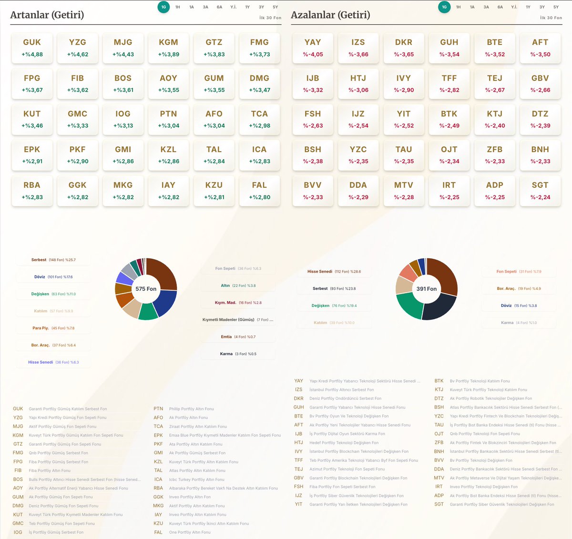Click the FSH code in the fund list
Image resolution: width=572 pixels, height=539 pixels.
(299, 487)
